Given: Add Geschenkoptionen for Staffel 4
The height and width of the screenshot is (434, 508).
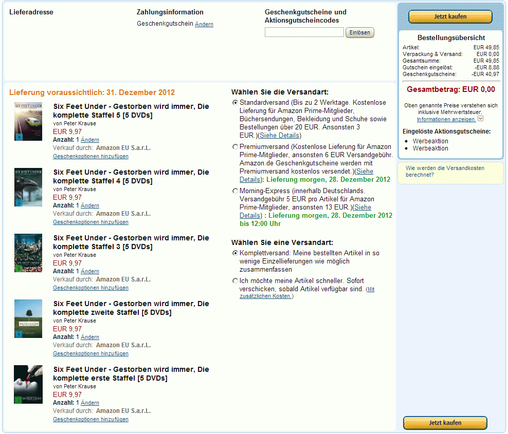Looking at the screenshot, I should 90,222.
